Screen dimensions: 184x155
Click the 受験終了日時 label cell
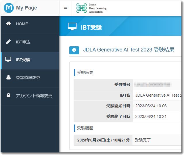tap(103, 116)
